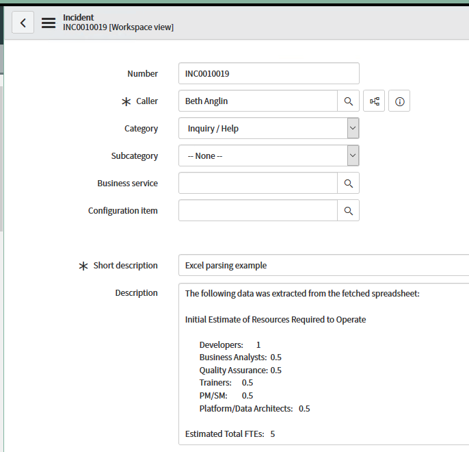469x452 pixels.
Task: Click into the Number field
Action: tap(269, 73)
